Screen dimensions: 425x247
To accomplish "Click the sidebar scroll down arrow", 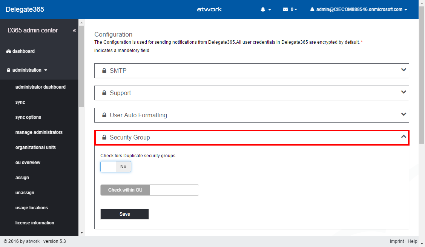I will (81, 233).
